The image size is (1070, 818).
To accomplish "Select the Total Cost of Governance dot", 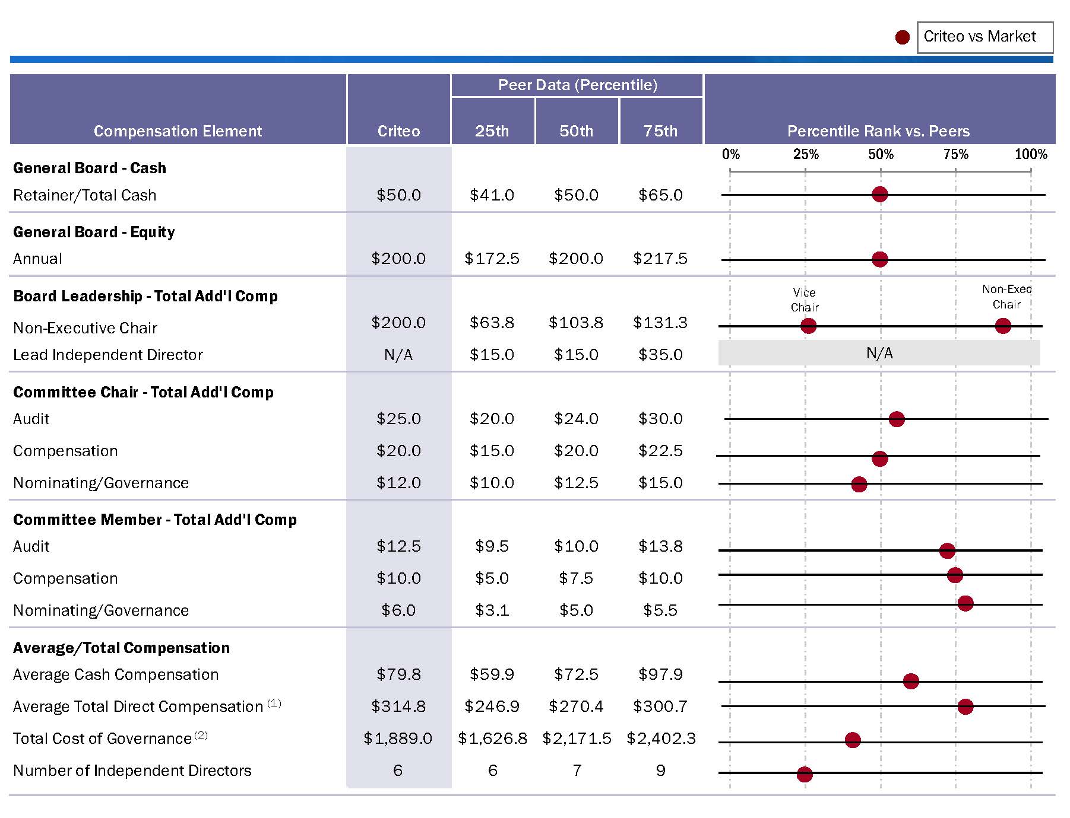I will pos(853,739).
